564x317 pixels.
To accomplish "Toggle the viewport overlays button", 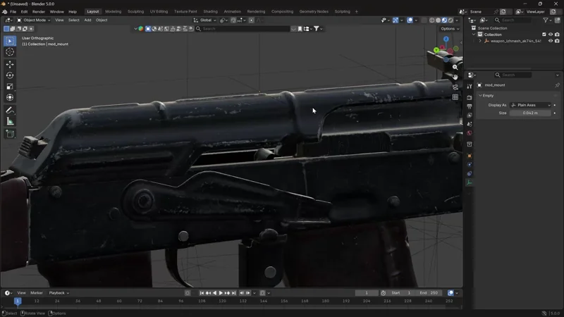I will point(410,20).
